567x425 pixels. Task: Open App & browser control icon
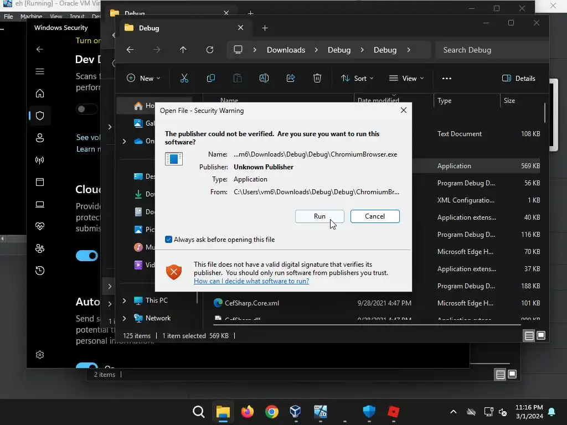(40, 182)
